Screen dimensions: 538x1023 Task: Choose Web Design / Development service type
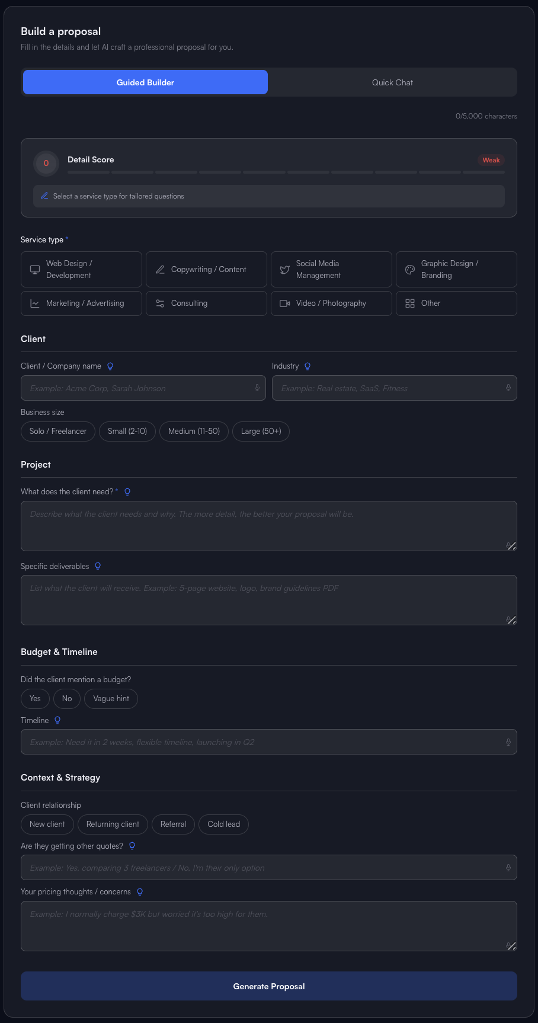[81, 270]
